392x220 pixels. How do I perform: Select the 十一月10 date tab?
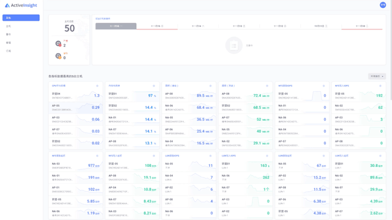[362, 26]
